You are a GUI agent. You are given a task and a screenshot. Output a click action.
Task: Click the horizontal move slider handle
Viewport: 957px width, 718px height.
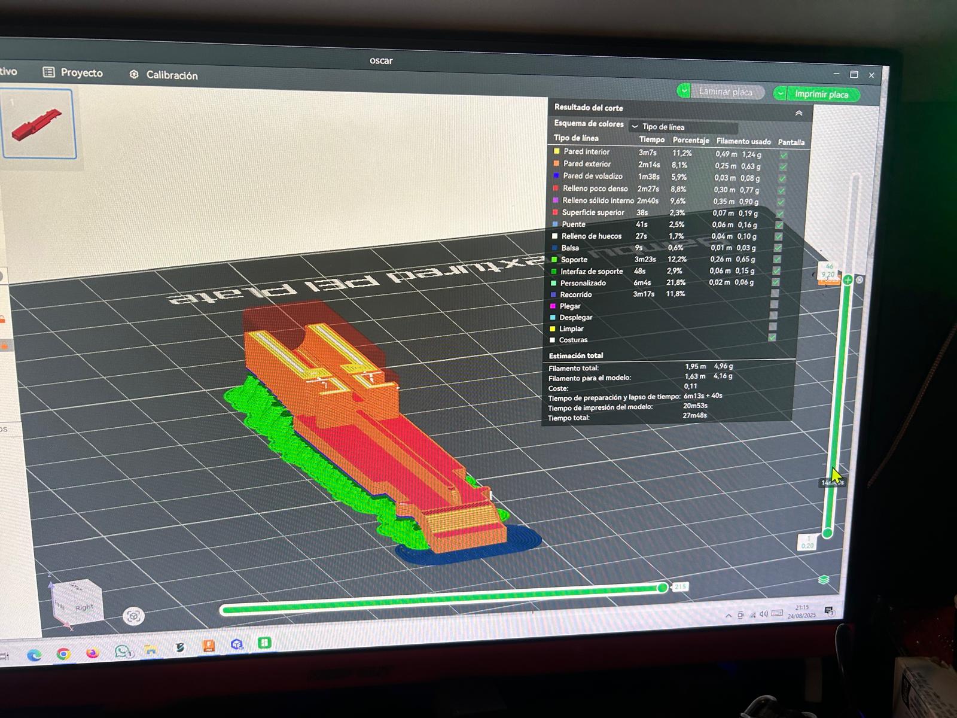663,588
